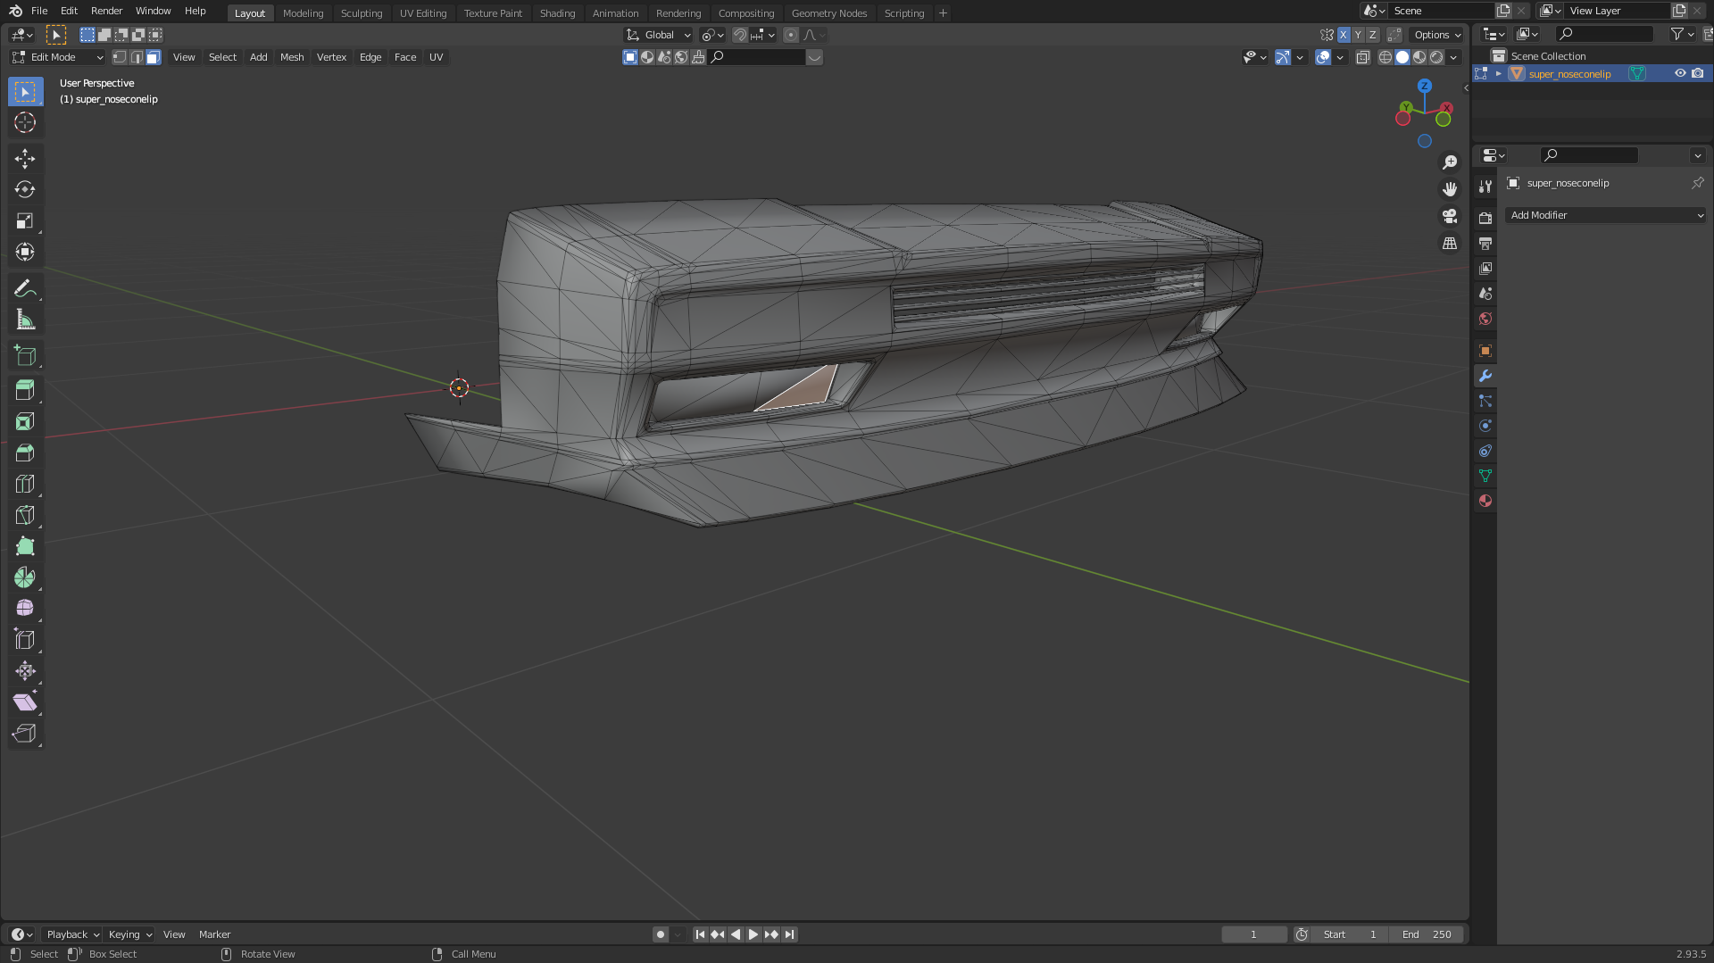Open the File menu
The width and height of the screenshot is (1714, 963).
coord(39,11)
